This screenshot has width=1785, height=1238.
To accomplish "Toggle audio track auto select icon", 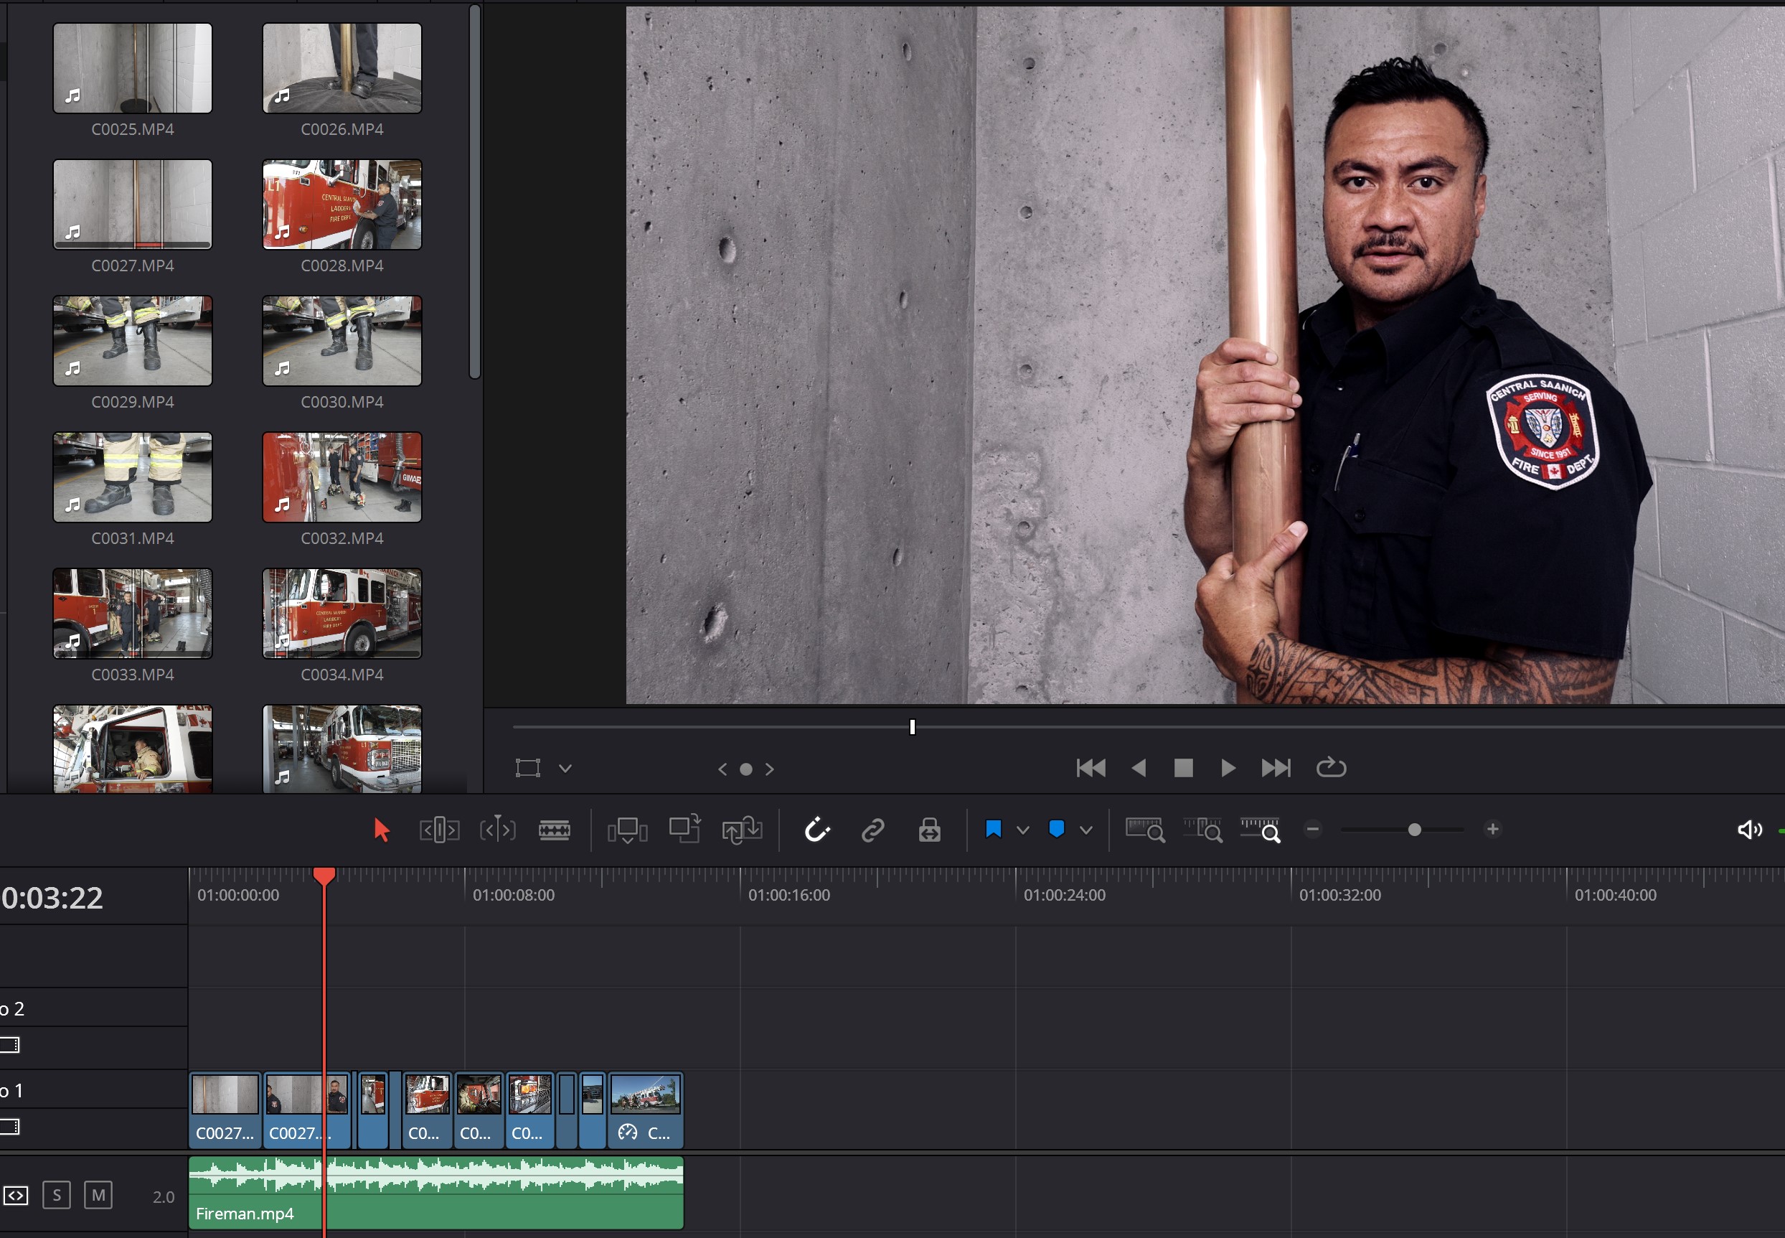I will pos(16,1196).
